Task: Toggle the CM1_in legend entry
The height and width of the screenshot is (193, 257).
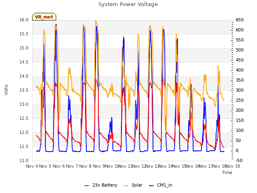Action: (x=161, y=185)
